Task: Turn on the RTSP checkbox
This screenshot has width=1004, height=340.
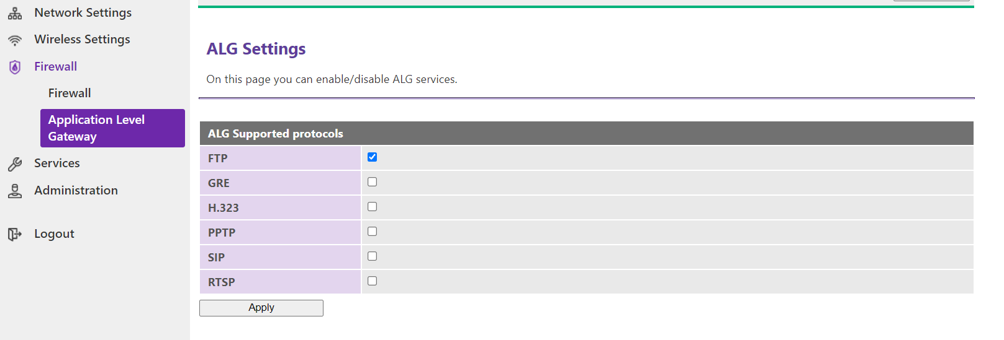Action: tap(372, 281)
